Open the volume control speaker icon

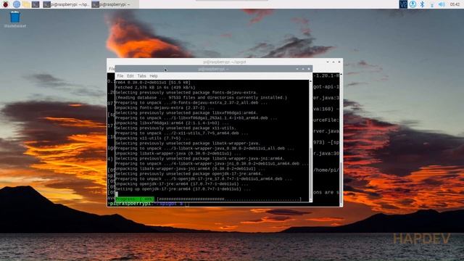pyautogui.click(x=442, y=4)
